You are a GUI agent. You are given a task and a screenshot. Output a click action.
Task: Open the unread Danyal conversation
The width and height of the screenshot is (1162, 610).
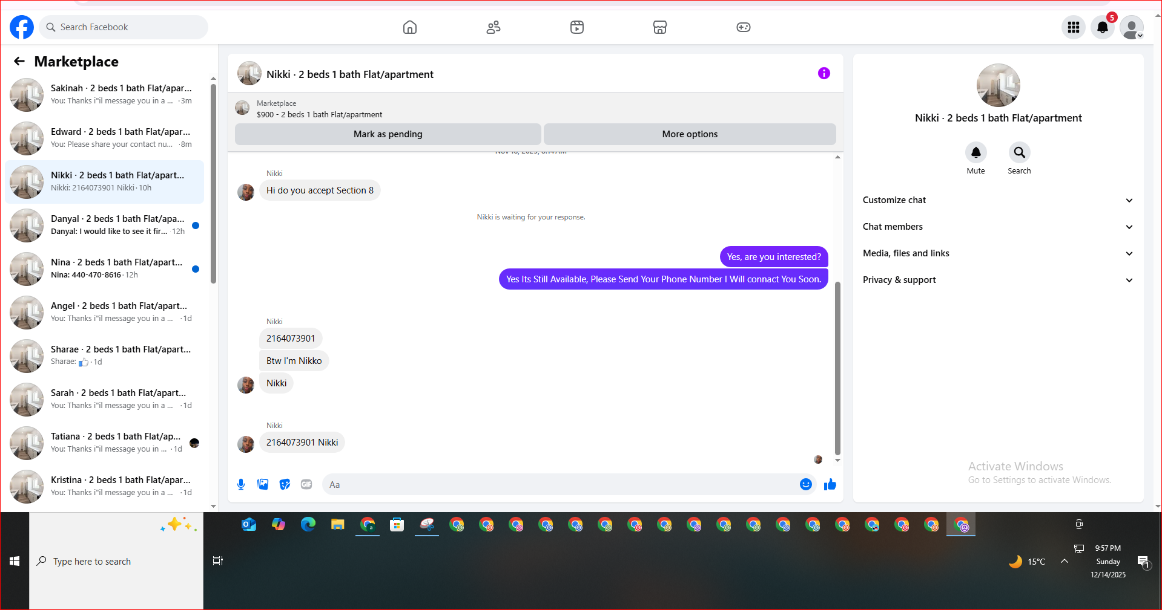pos(105,225)
